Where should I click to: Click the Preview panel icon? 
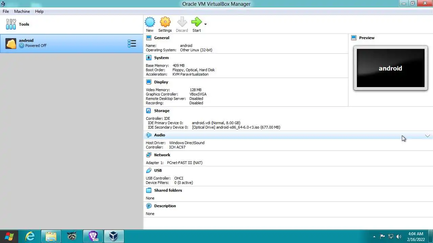[354, 38]
